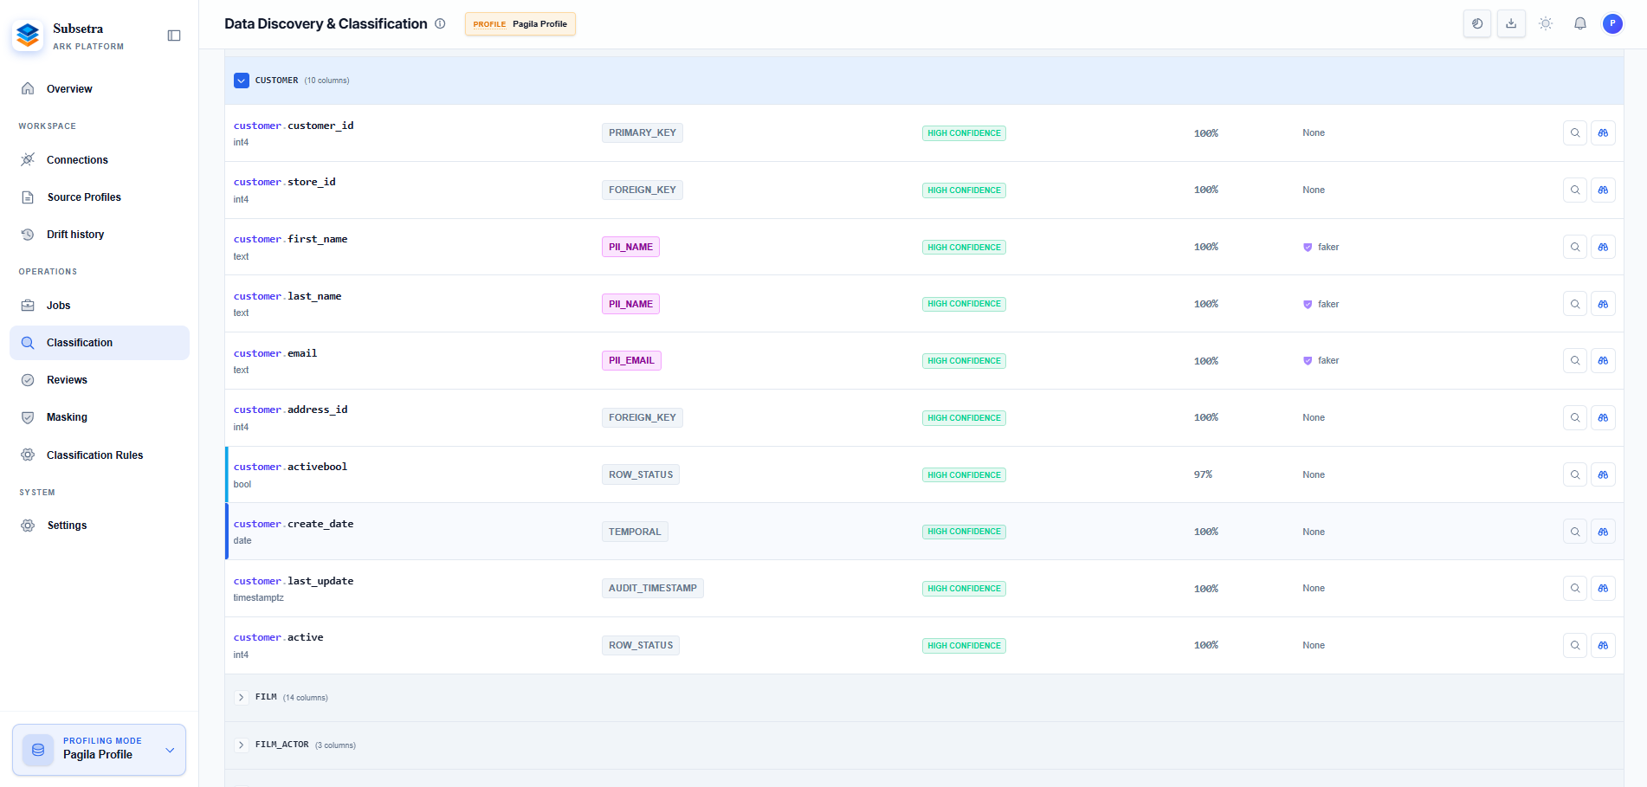Click the binoculars icon for activebool
The width and height of the screenshot is (1647, 787).
pyautogui.click(x=1603, y=474)
